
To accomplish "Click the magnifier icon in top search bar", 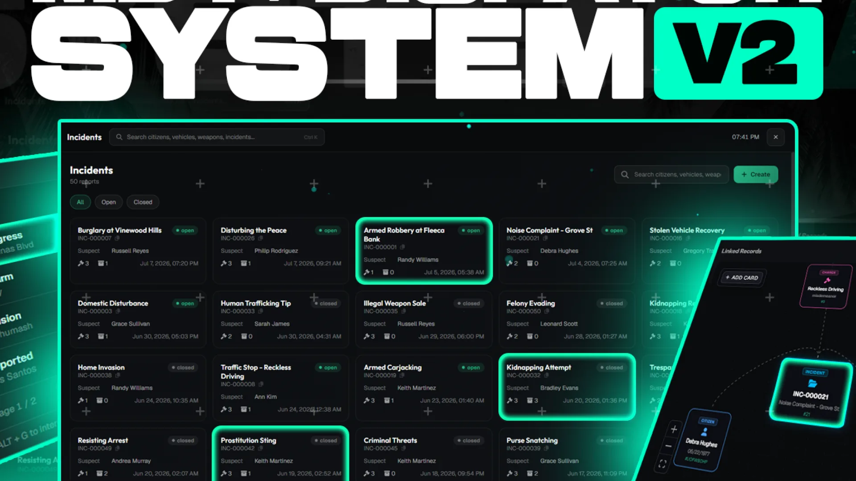I will 119,137.
